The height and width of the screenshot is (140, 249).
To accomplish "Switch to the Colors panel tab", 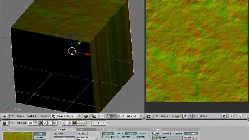I will pos(86,129).
